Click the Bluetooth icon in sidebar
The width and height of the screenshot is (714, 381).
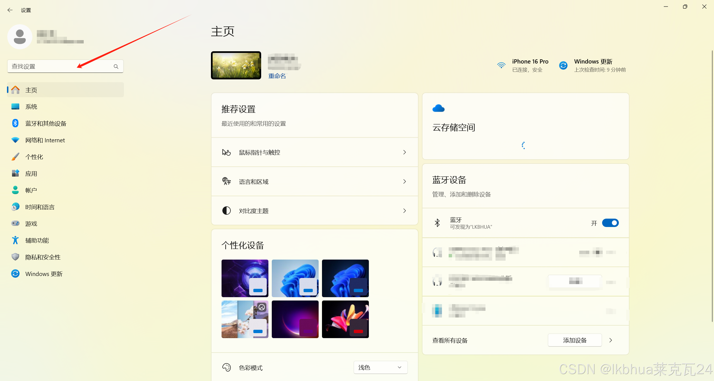click(x=15, y=123)
